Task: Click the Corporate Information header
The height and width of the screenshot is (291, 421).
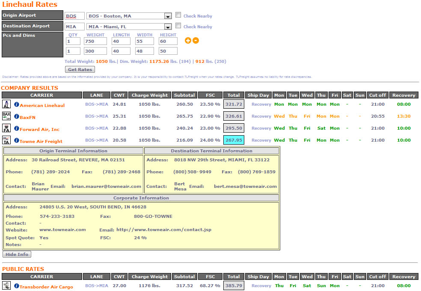Action: pyautogui.click(x=141, y=198)
